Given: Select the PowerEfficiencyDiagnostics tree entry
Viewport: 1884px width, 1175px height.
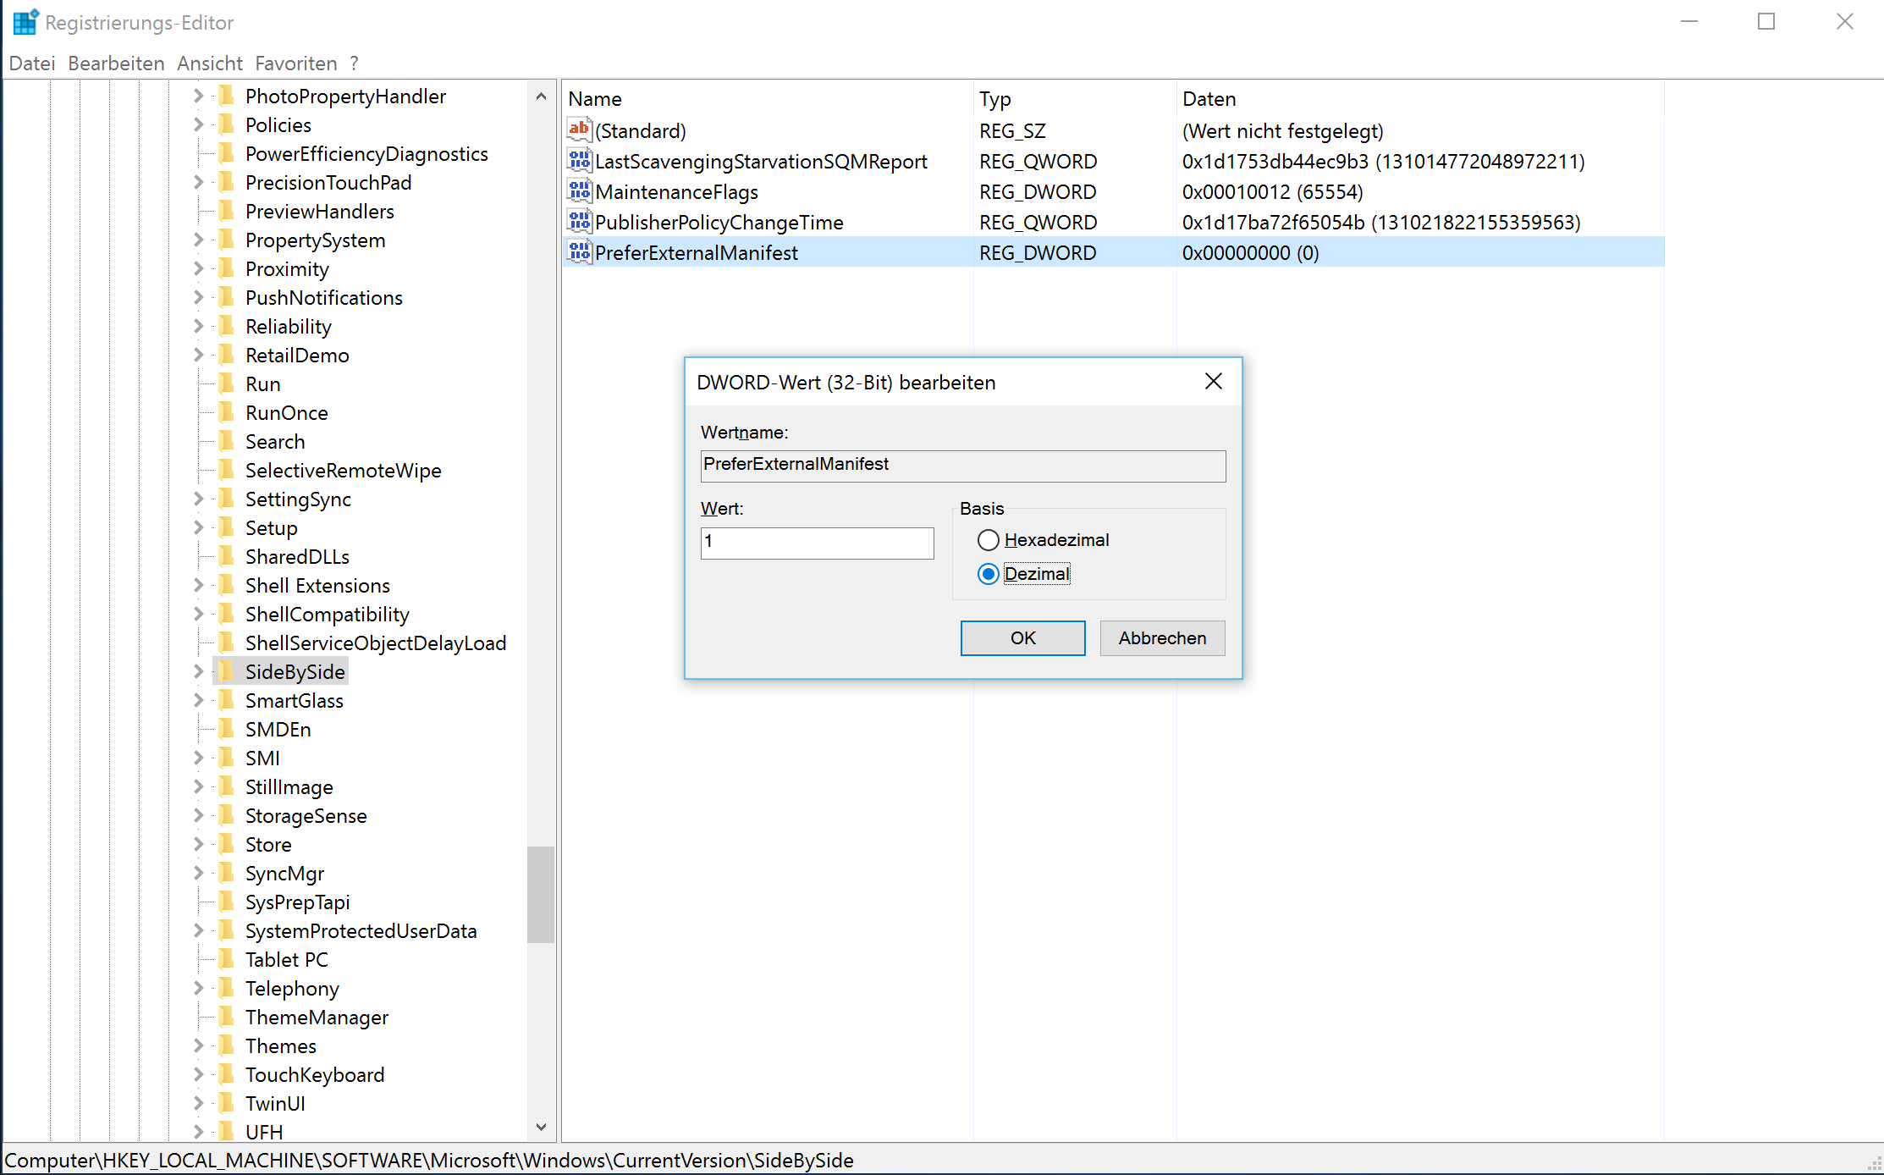Looking at the screenshot, I should (366, 153).
